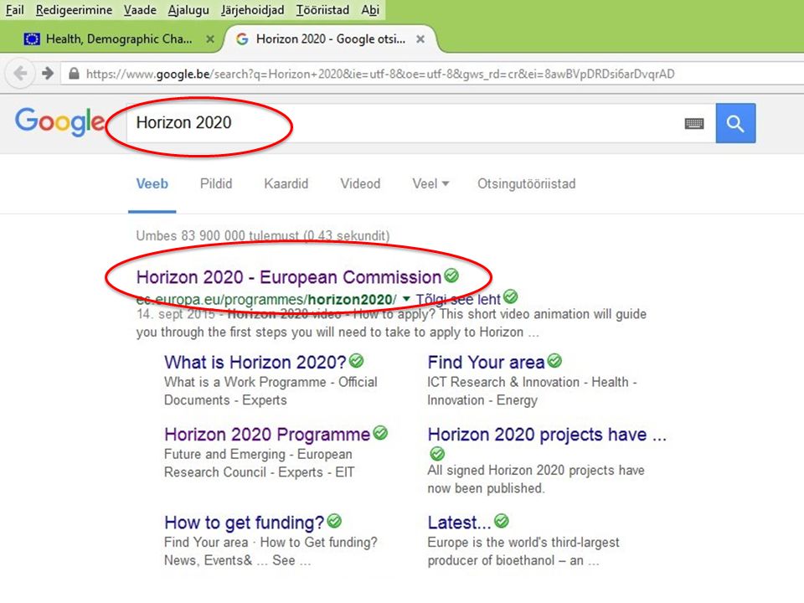
Task: Click the browser address bar URL
Action: coord(380,74)
